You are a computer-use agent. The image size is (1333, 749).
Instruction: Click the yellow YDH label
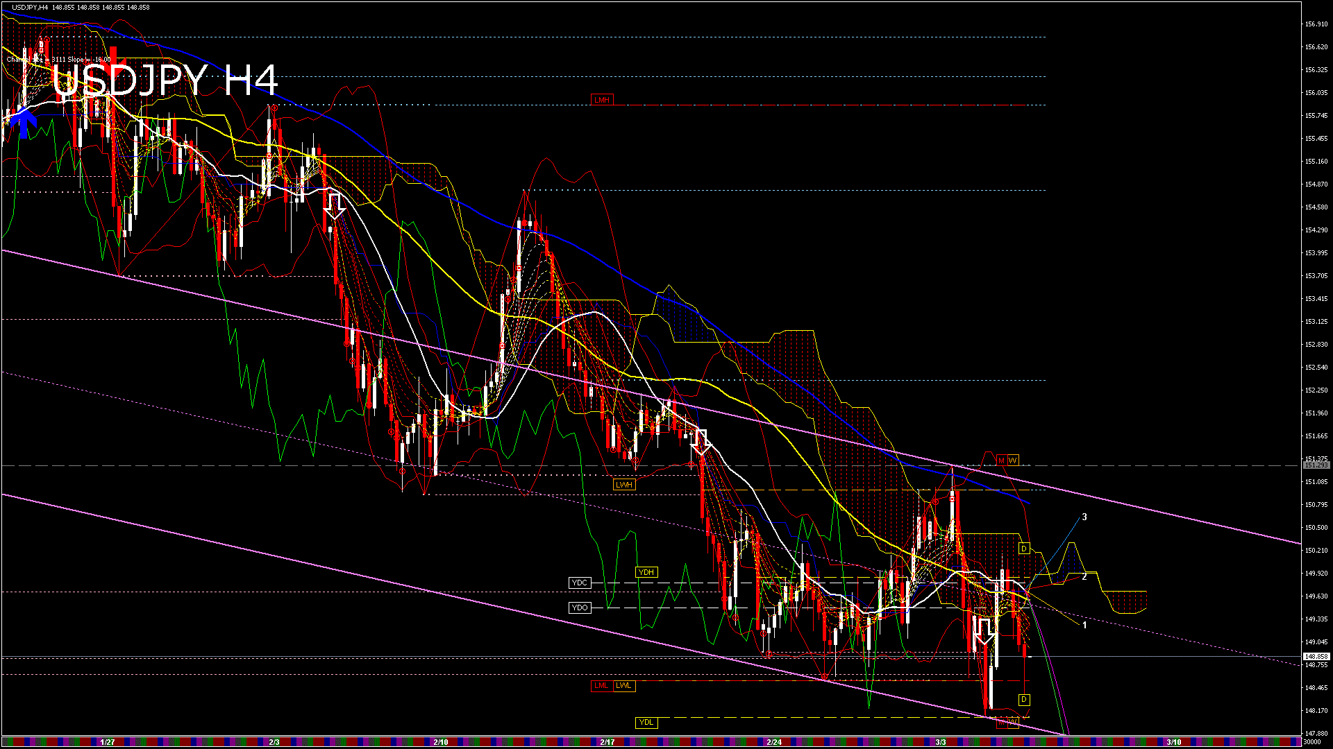[646, 572]
